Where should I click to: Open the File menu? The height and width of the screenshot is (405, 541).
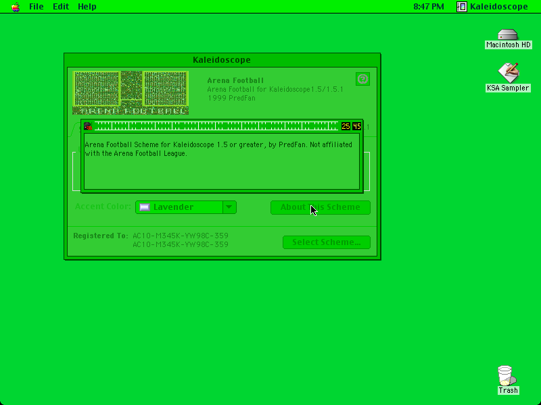(37, 7)
